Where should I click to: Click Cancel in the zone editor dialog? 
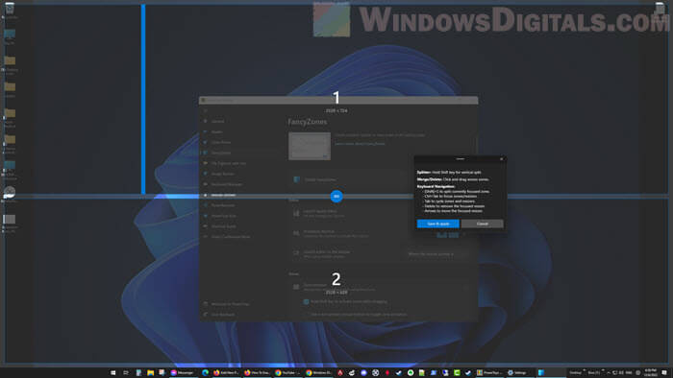[x=482, y=224]
